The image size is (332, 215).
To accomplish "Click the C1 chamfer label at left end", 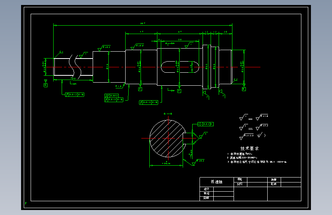I will [61, 52].
